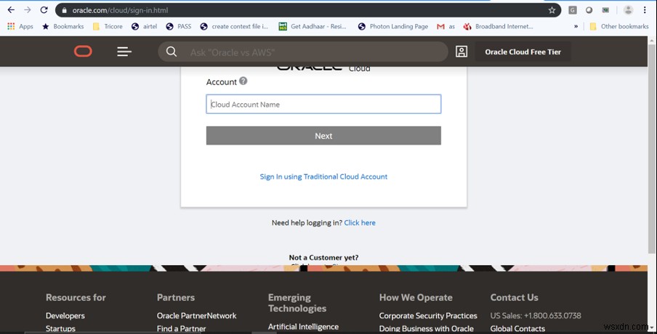Click the 'Click here' login help link
657x334 pixels.
(360, 223)
